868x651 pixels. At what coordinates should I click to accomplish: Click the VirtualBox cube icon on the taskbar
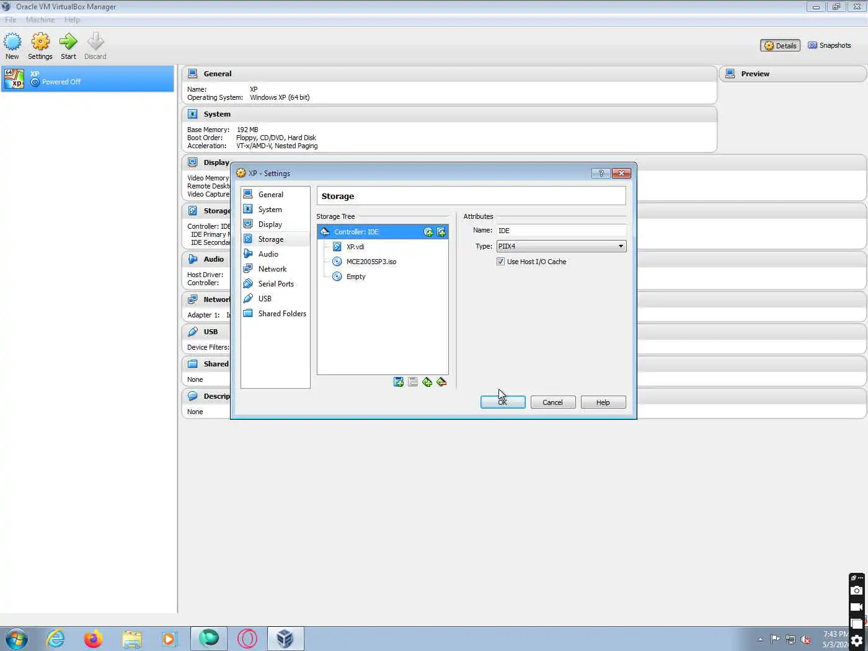[x=285, y=639]
